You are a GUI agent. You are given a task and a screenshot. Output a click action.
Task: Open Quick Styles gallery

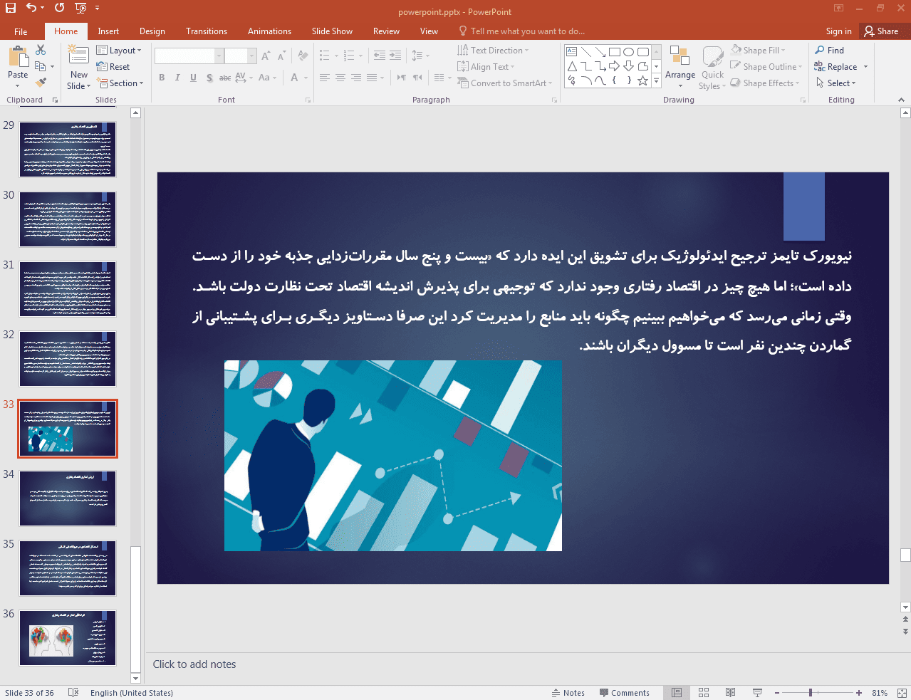712,67
